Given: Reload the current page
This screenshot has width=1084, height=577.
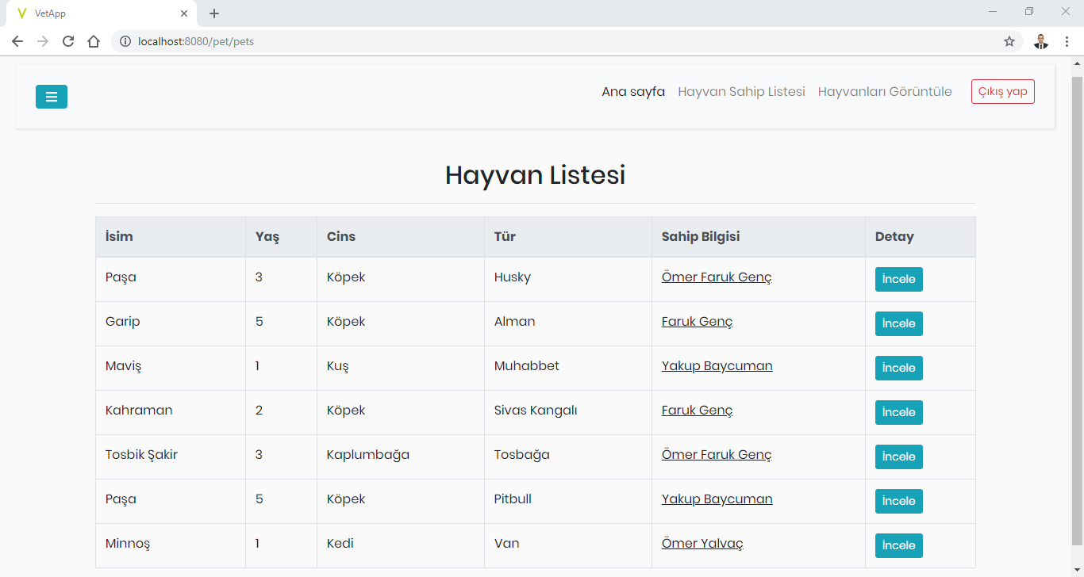Looking at the screenshot, I should click(x=68, y=41).
